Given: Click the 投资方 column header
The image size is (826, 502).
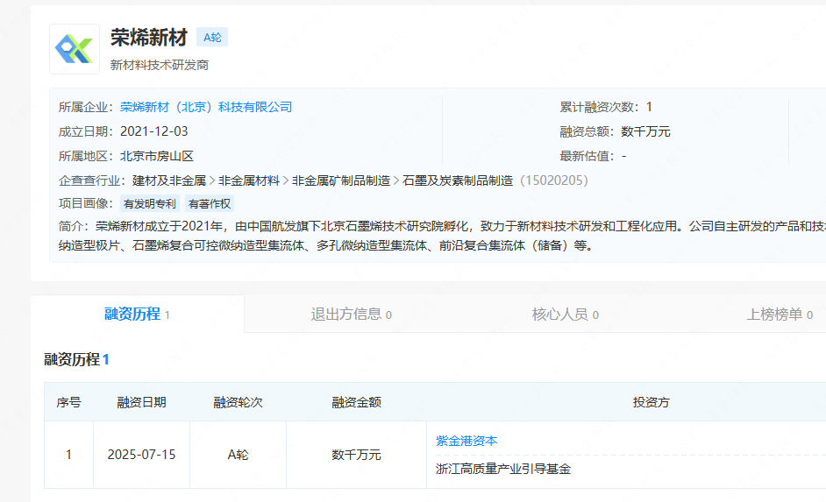Looking at the screenshot, I should (x=652, y=402).
